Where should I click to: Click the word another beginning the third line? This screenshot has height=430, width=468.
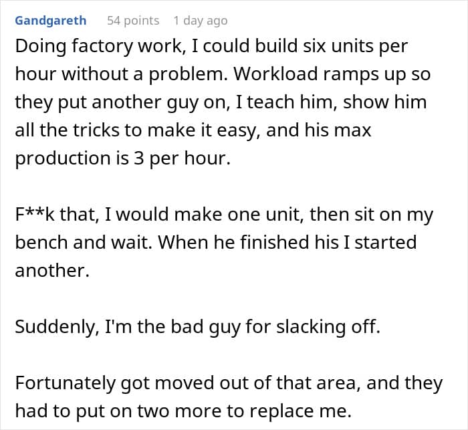click(52, 271)
